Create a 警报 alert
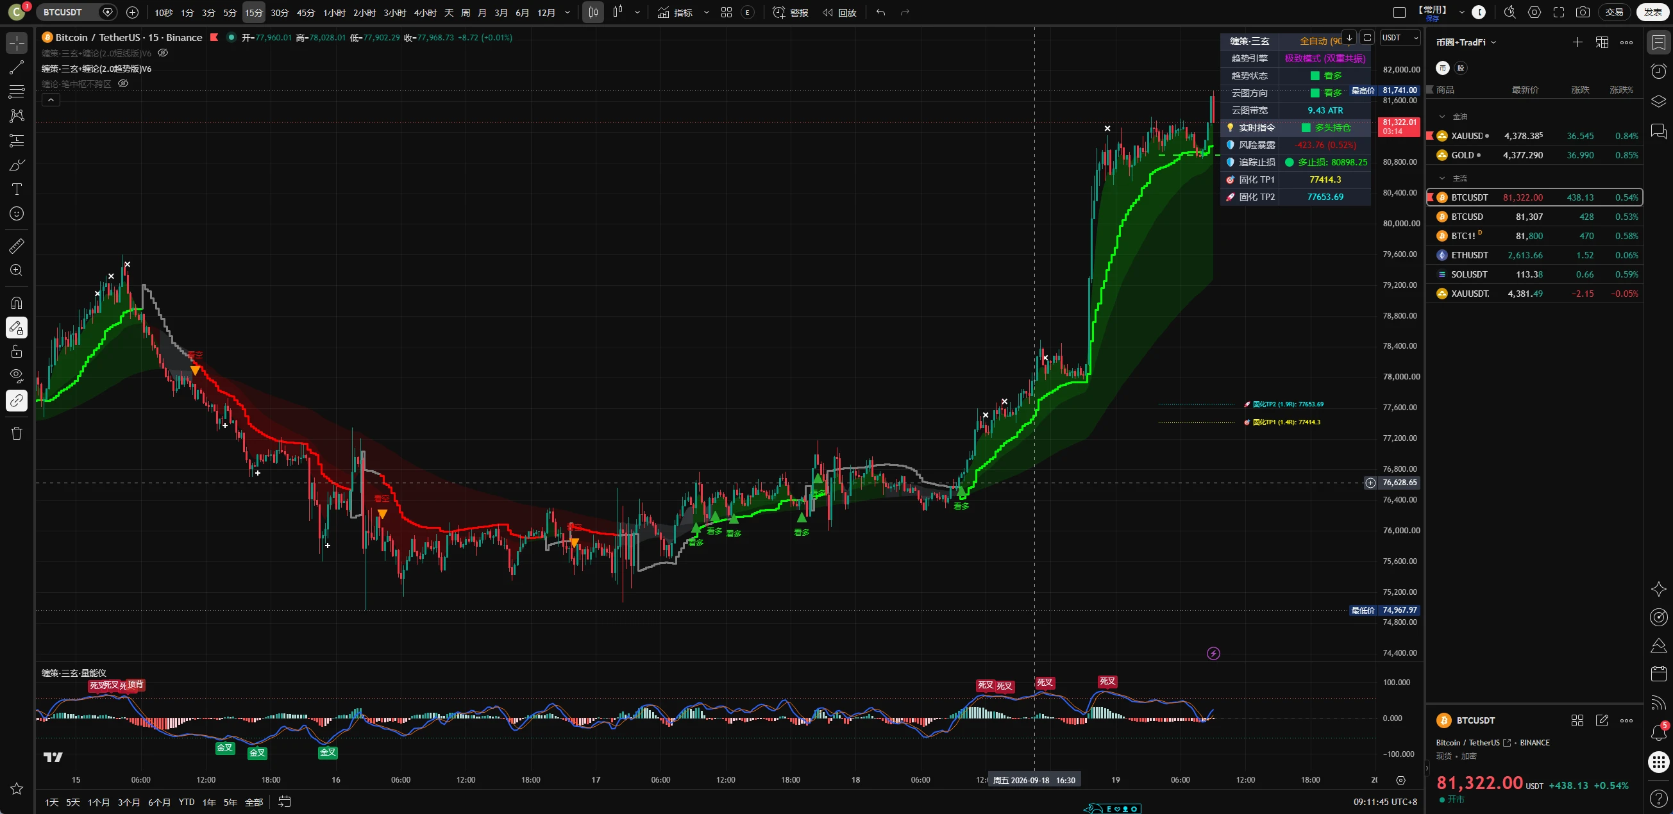This screenshot has height=814, width=1673. [791, 12]
